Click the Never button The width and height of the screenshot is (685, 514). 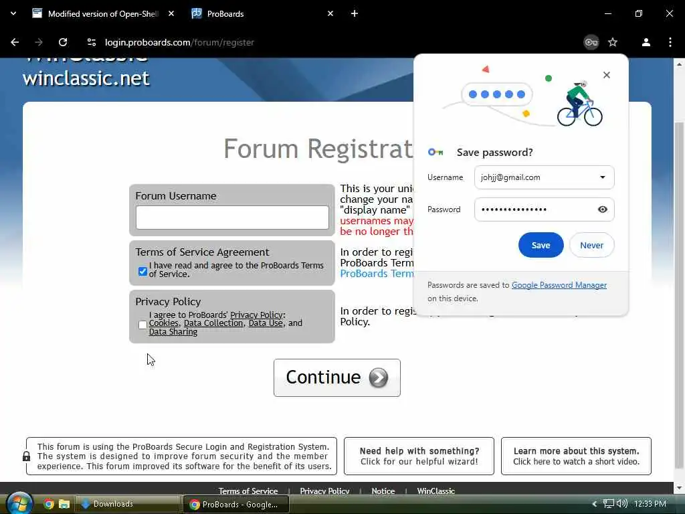click(591, 245)
